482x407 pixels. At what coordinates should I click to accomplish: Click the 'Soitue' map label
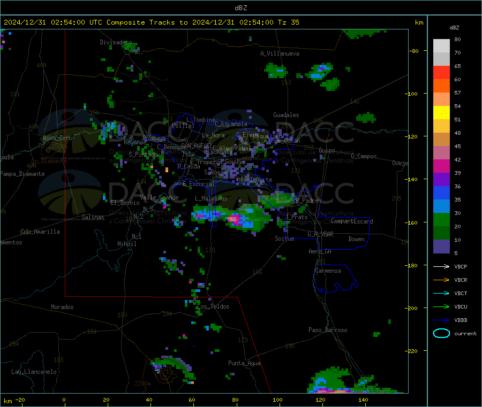coord(284,239)
